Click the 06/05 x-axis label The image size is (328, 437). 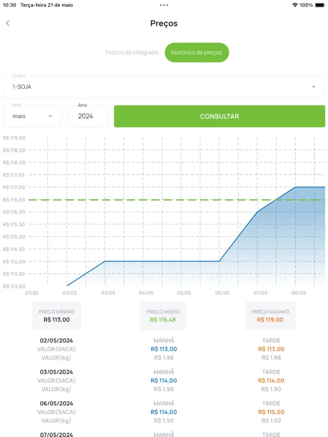[x=222, y=293]
